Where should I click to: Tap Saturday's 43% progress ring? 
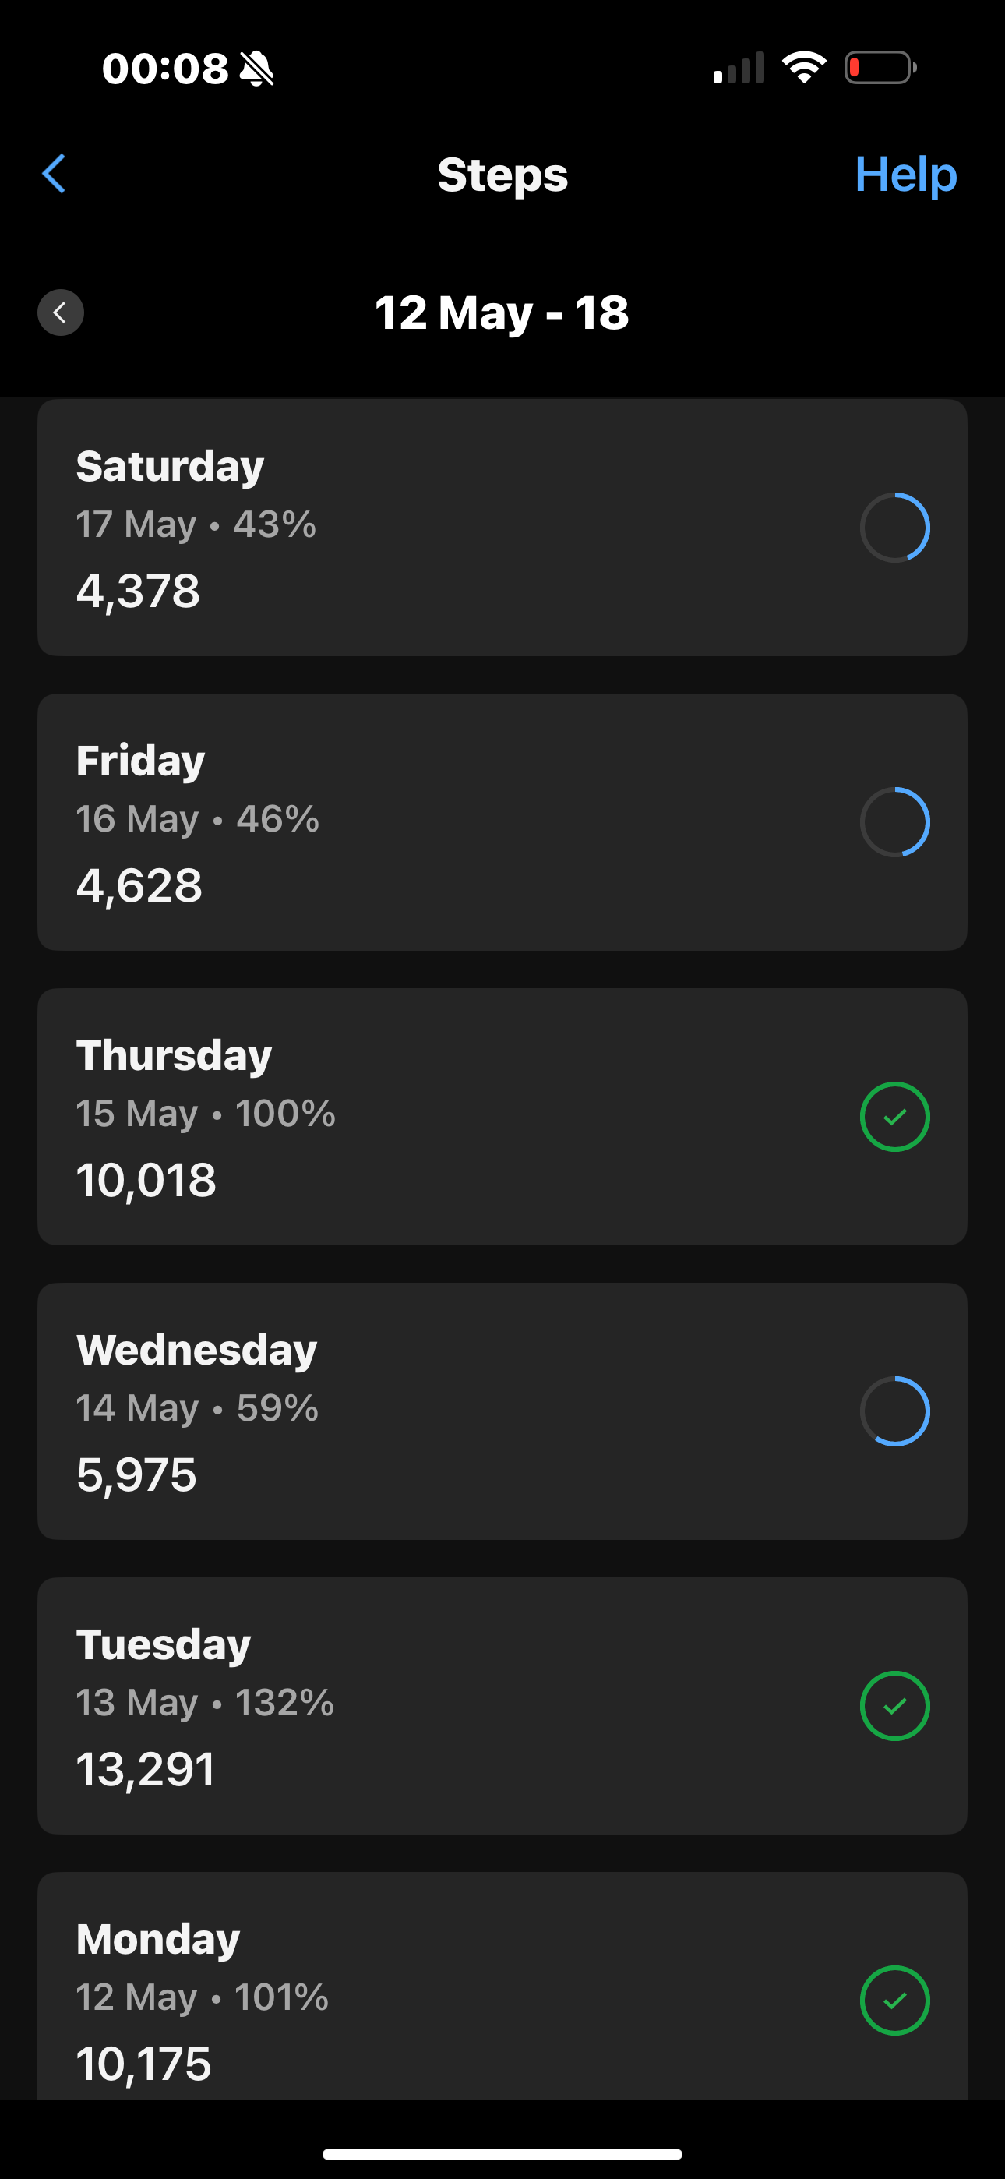[894, 527]
